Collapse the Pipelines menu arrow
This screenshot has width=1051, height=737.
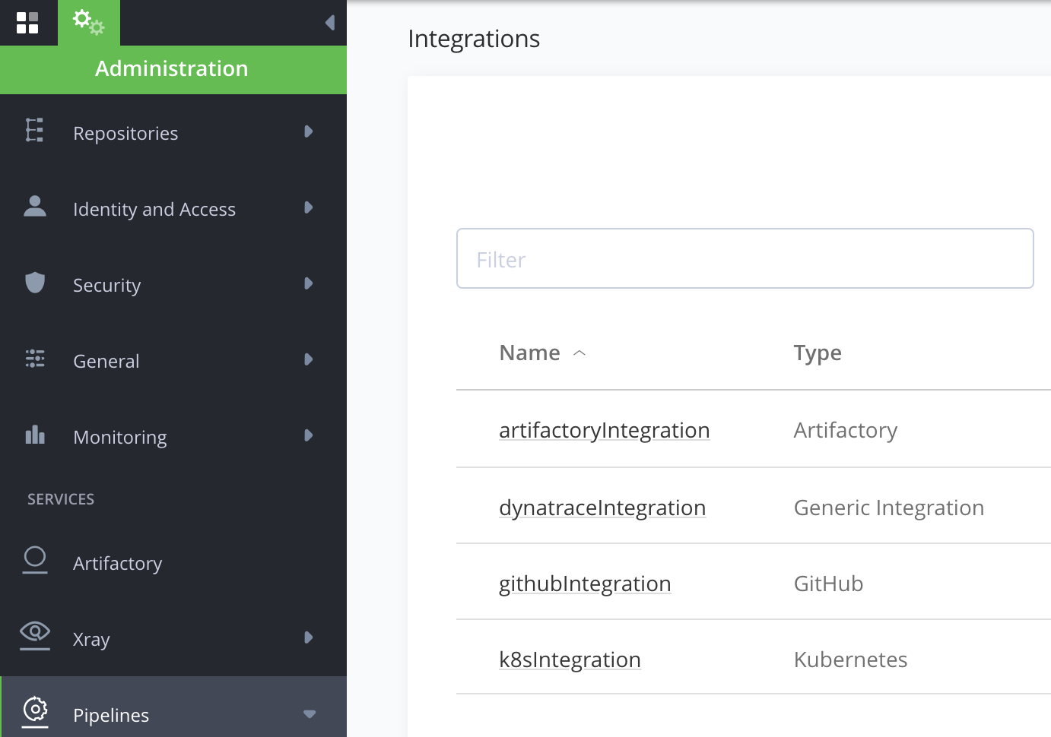point(310,714)
